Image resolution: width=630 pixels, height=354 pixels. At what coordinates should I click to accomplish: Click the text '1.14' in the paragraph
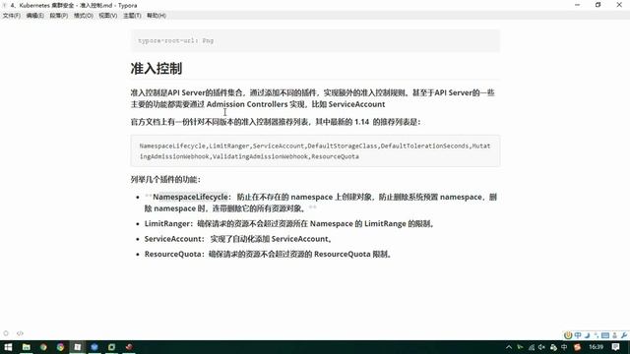pos(361,122)
